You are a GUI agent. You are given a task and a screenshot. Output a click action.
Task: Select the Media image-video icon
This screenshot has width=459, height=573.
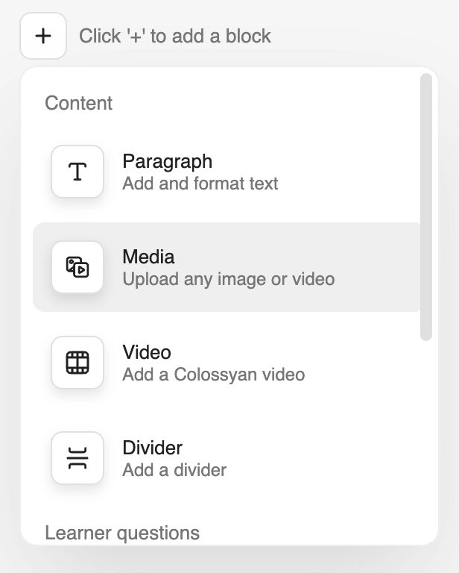(77, 267)
